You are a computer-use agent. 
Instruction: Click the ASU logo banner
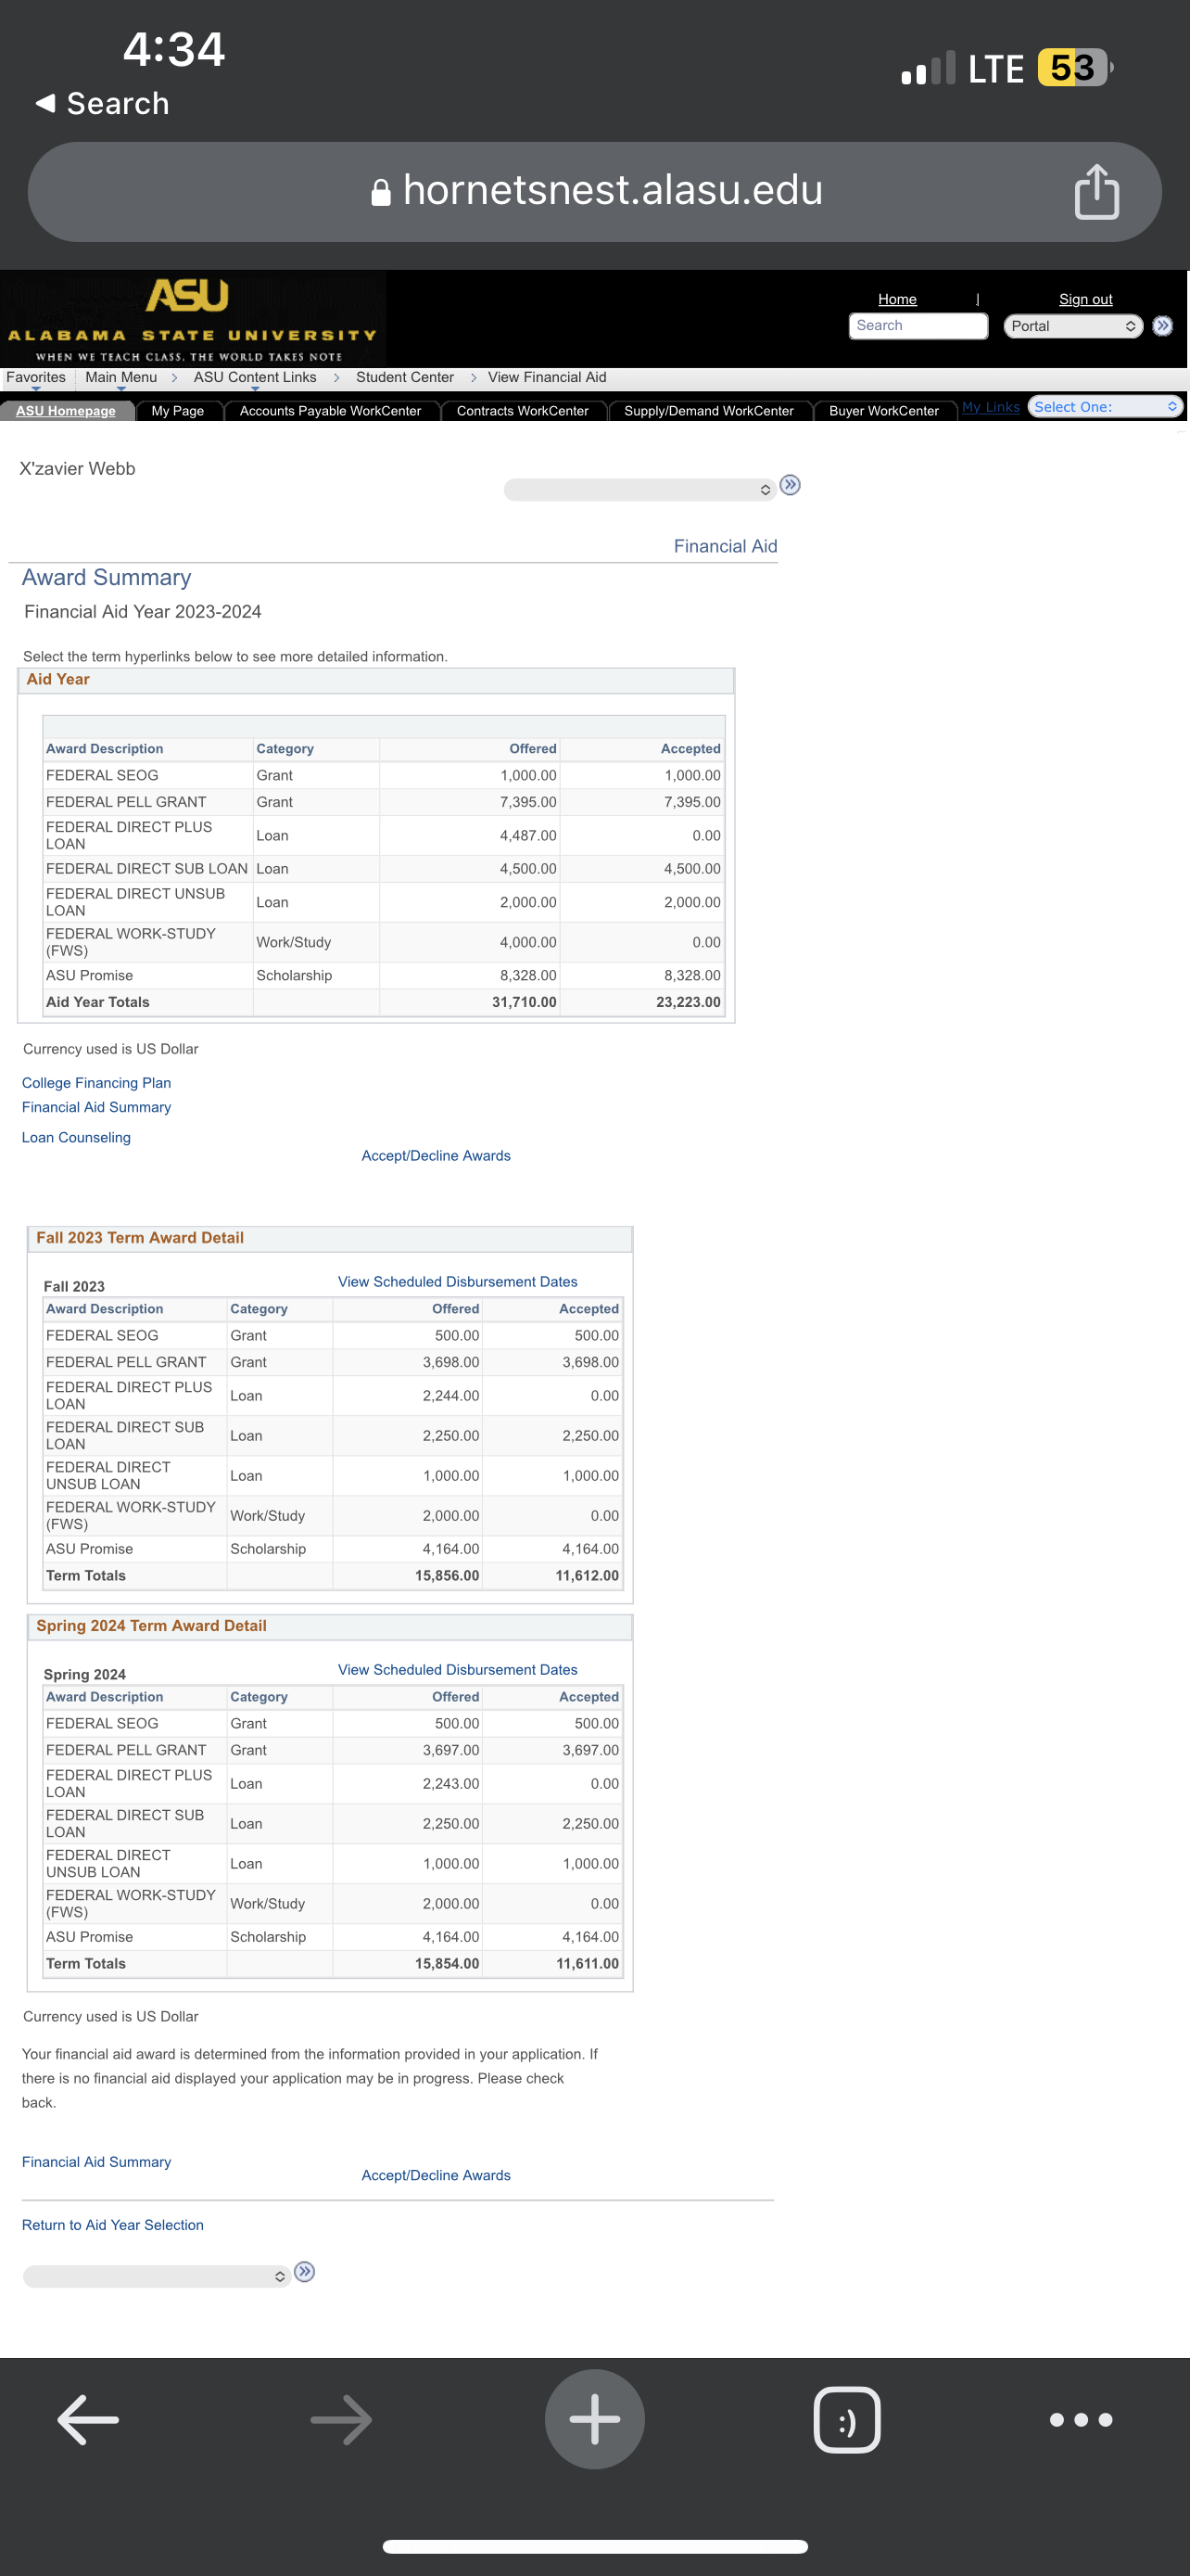point(192,319)
